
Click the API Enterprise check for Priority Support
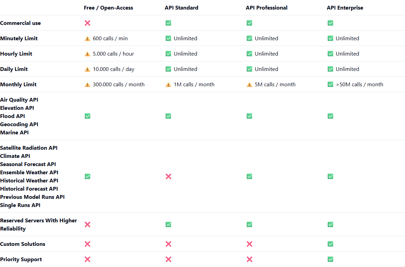(x=330, y=259)
